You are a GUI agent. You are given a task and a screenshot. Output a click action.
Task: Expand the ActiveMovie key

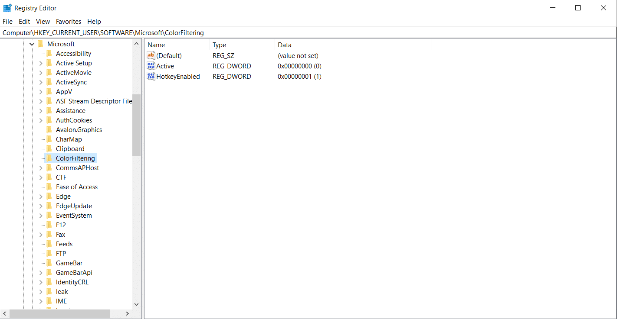coord(41,73)
